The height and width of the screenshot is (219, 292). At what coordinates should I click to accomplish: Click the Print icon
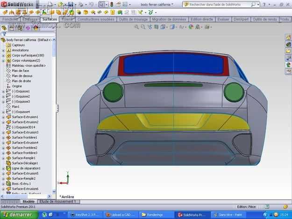81,4
